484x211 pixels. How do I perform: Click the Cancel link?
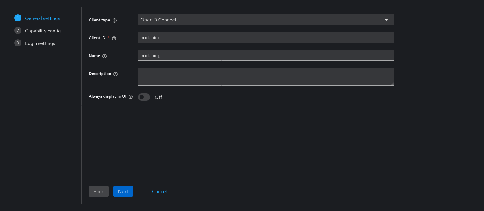[x=159, y=192]
